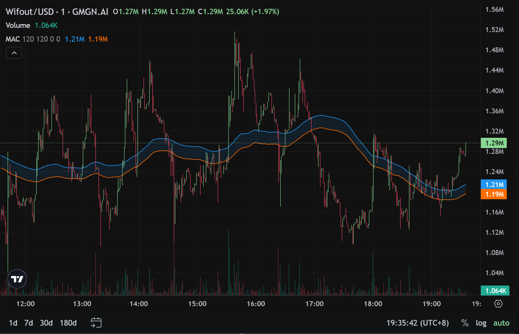Open chart settings gear icon

(x=498, y=304)
